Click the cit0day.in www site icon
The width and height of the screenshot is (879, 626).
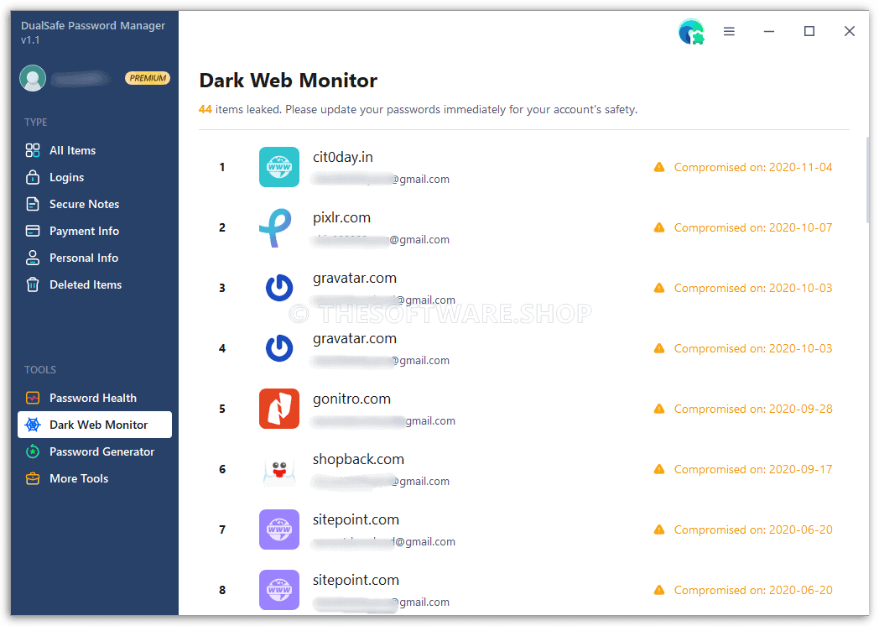click(279, 167)
